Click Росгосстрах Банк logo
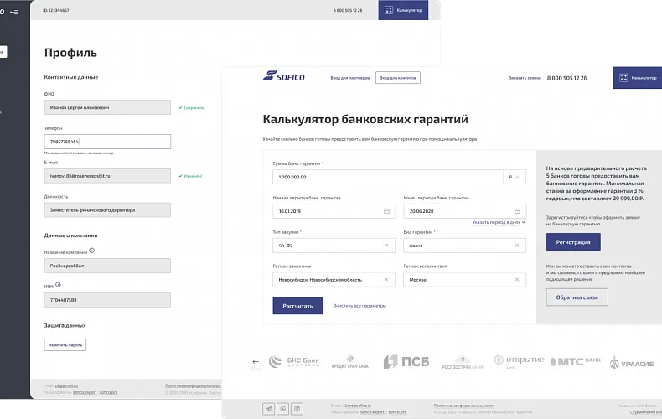662x419 pixels. tap(463, 362)
